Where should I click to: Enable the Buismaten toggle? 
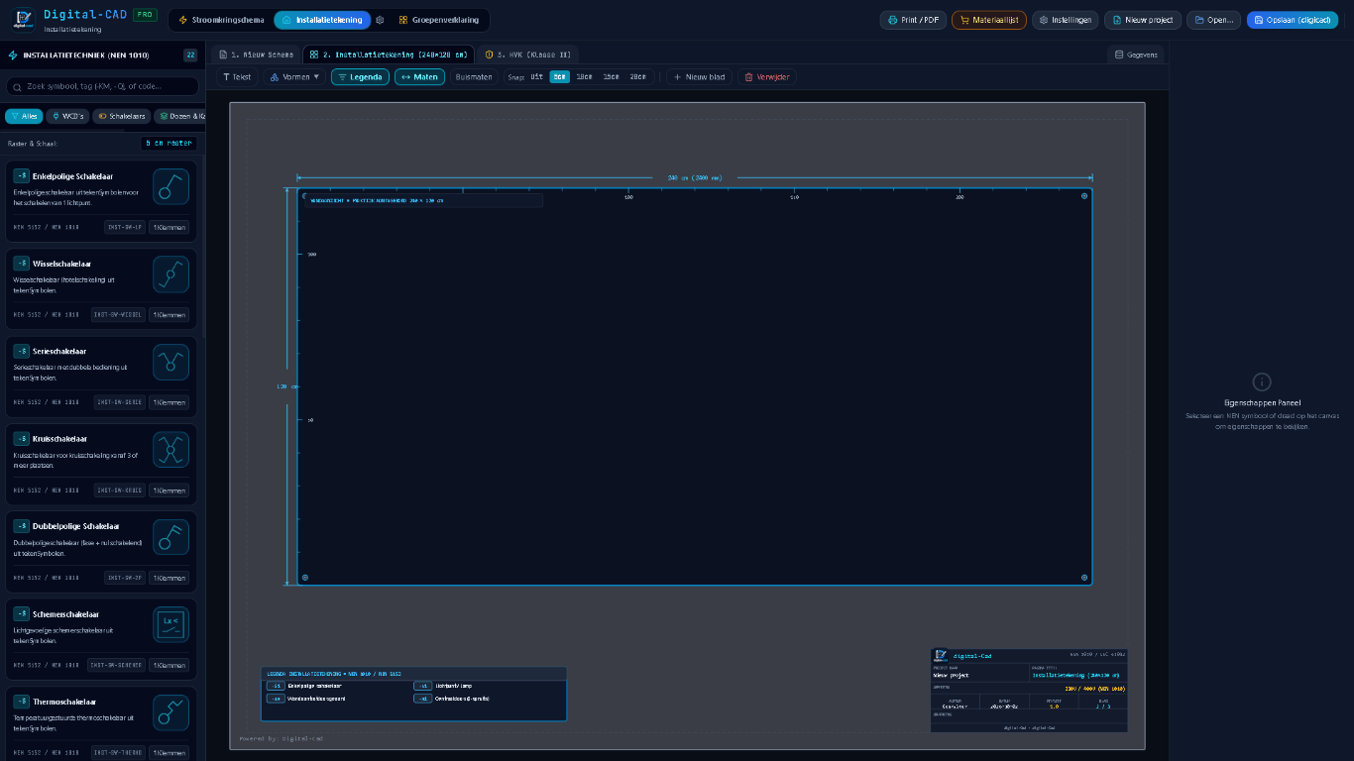point(474,76)
